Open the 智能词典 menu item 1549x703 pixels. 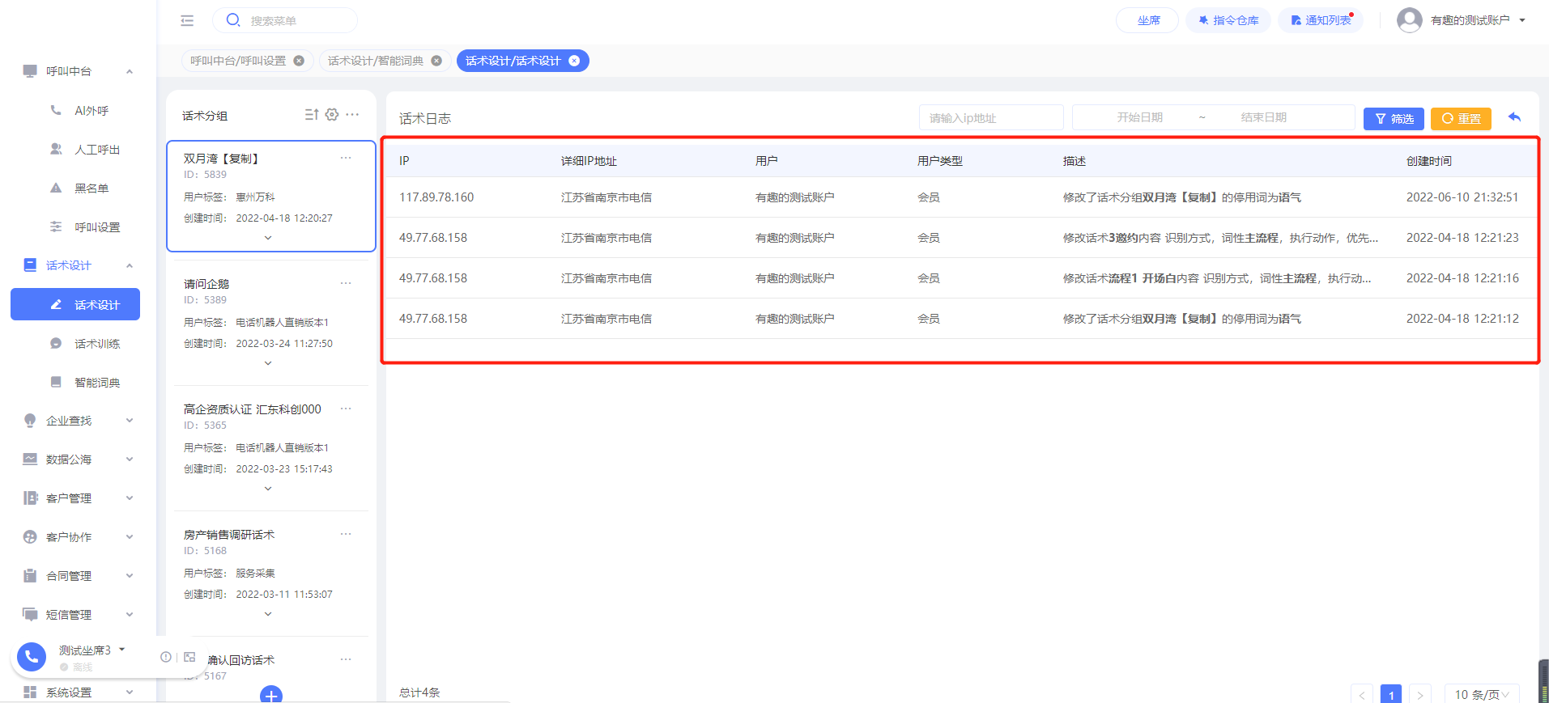97,382
